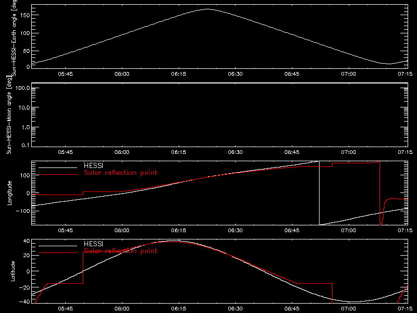Click 06:45 time label under Longitude plot
Viewport: 417px width, 313px height.
(292, 230)
